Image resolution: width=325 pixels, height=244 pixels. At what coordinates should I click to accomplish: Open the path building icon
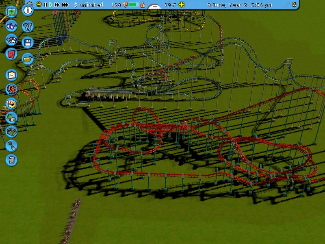[11, 131]
